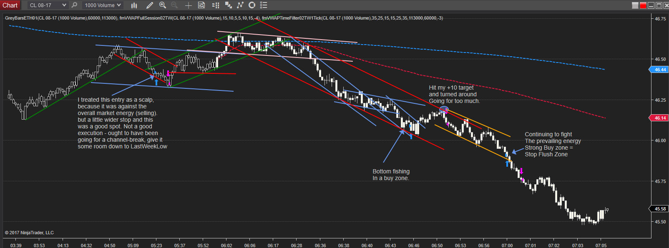Click the 46.44 blue price marker
This screenshot has width=669, height=248.
[x=659, y=70]
